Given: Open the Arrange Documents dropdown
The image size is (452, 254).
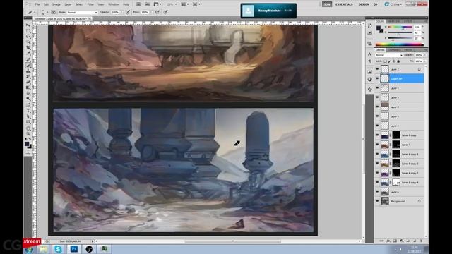Looking at the screenshot, I should point(184,4).
